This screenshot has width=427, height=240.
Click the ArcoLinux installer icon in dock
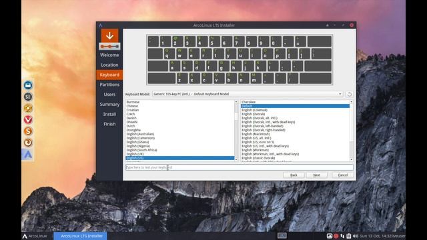click(x=28, y=155)
